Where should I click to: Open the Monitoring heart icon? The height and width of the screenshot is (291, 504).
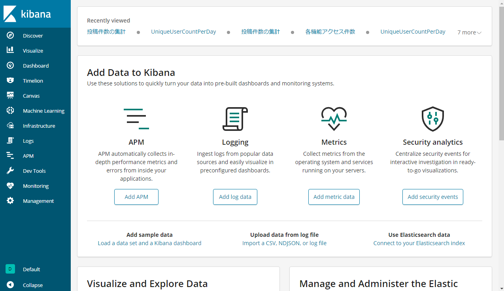10,185
